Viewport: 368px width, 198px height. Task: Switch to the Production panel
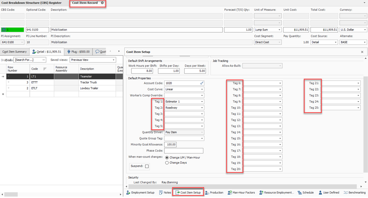pos(214,192)
